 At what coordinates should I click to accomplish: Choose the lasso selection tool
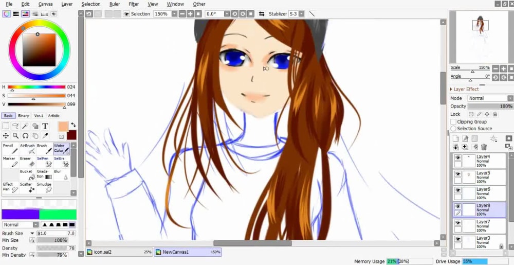[x=15, y=126]
